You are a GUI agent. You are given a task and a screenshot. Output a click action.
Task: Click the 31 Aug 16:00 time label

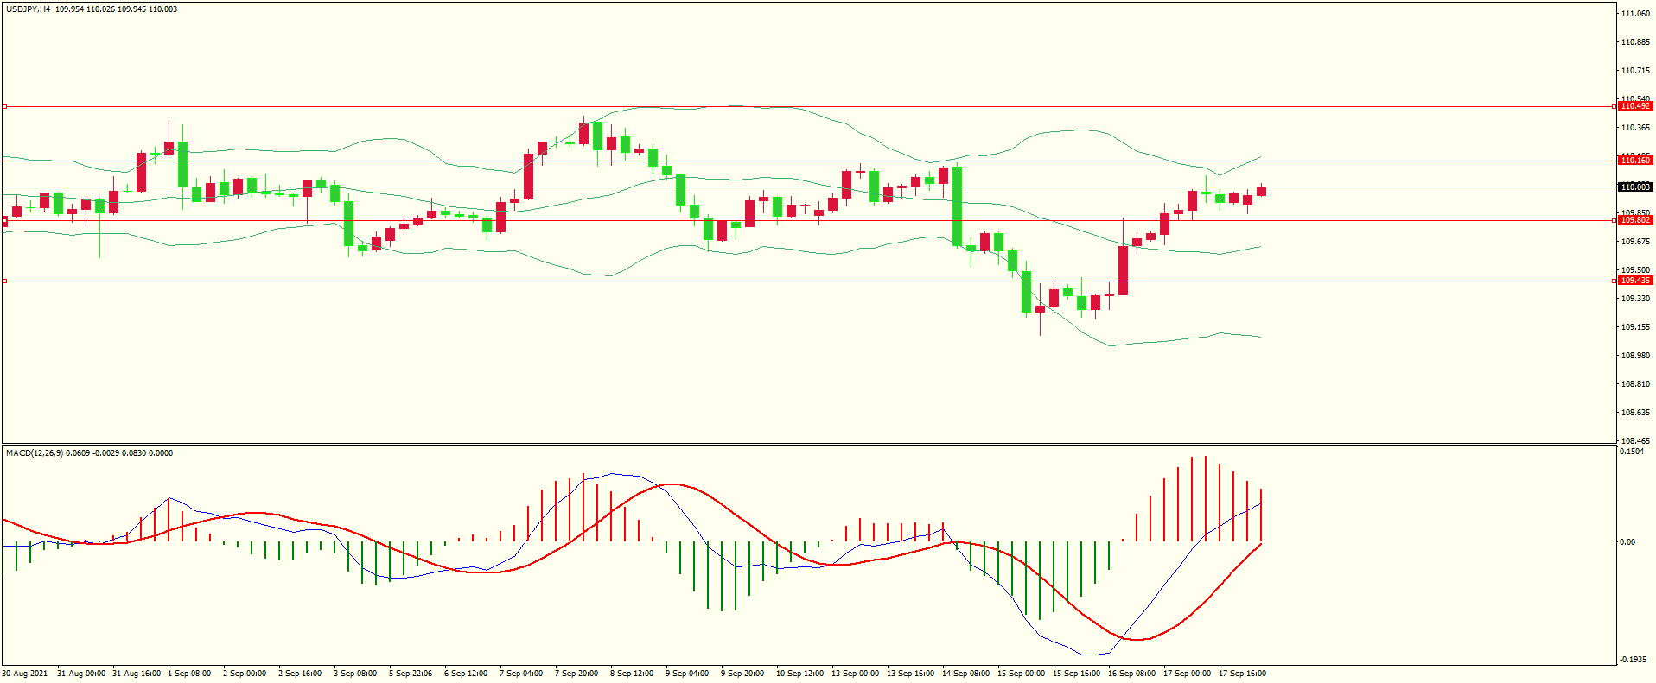click(x=137, y=674)
